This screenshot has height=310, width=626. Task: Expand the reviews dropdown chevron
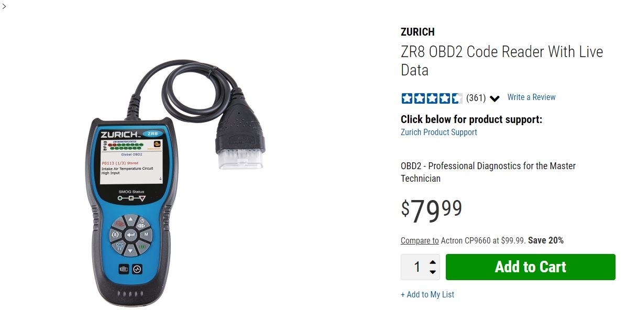[x=495, y=98]
